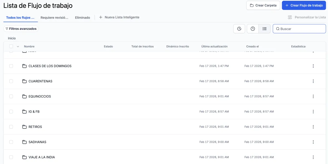This screenshot has width=328, height=164.
Task: Open three-dot menu for EQUINOCCIOS row
Action: coord(313,96)
